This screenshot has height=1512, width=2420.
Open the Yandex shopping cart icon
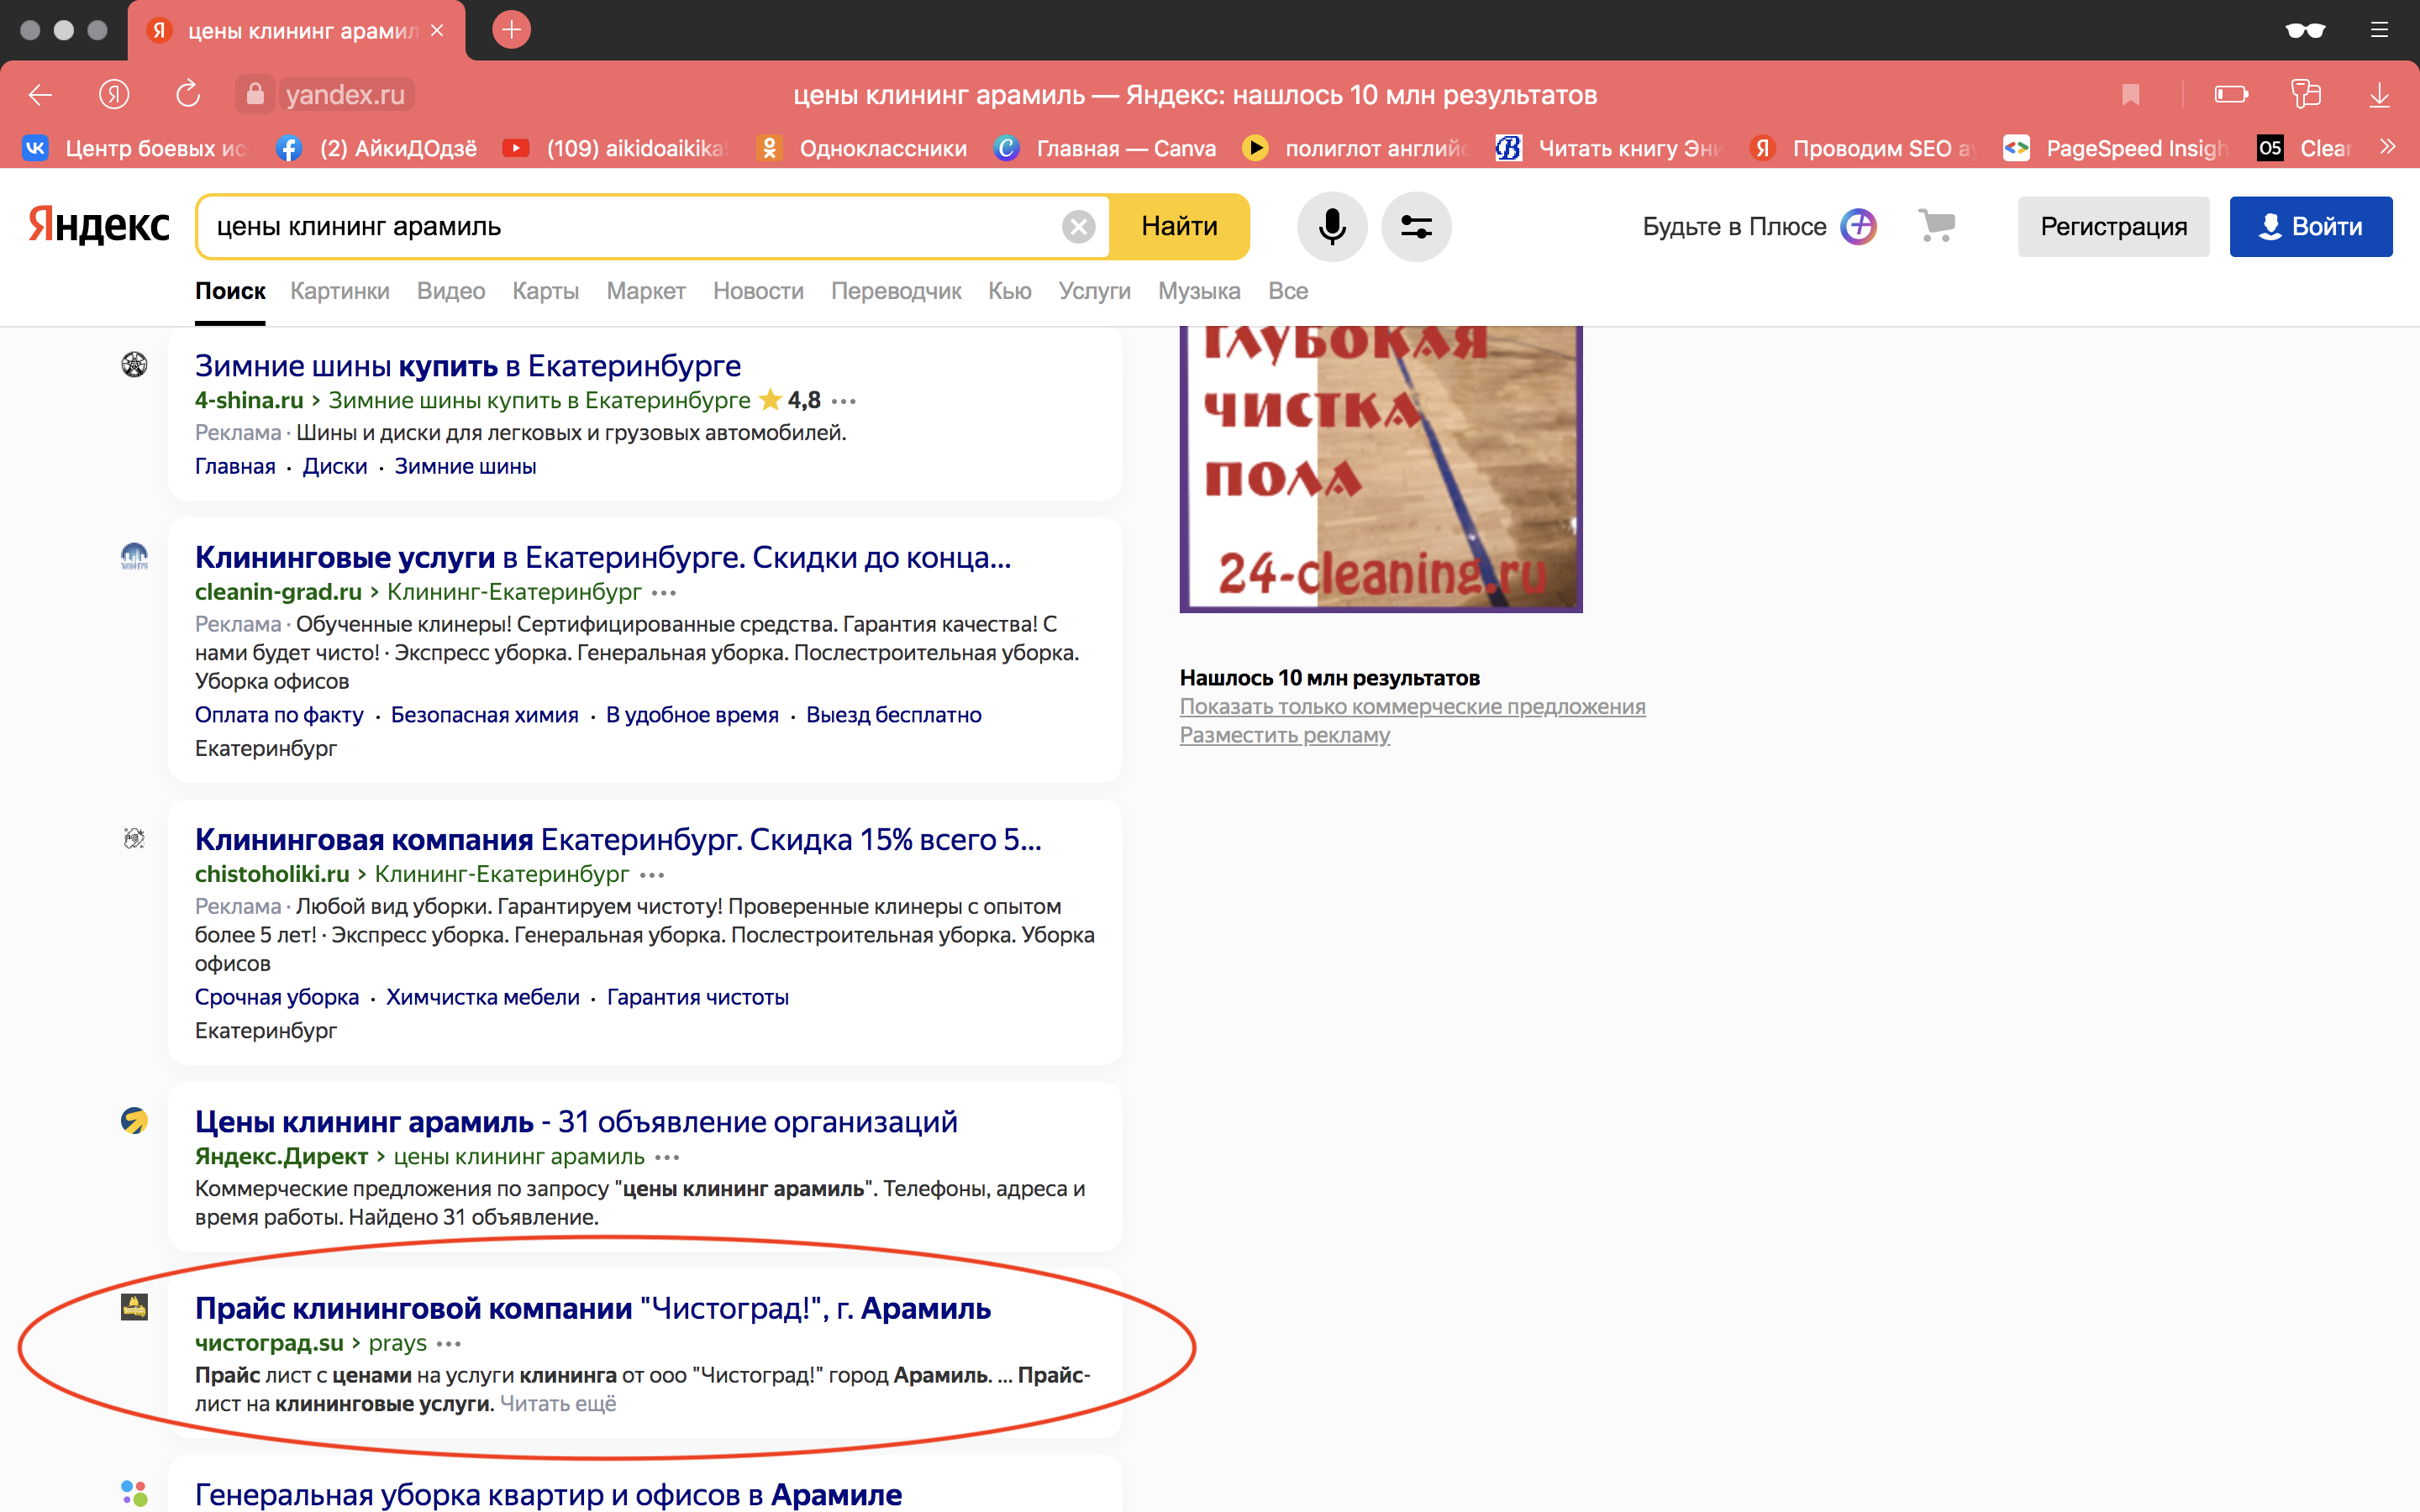click(1936, 226)
